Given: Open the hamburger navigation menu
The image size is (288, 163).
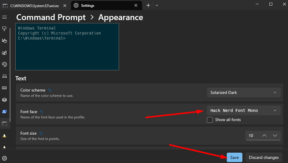Looking at the screenshot, I should 4,17.
